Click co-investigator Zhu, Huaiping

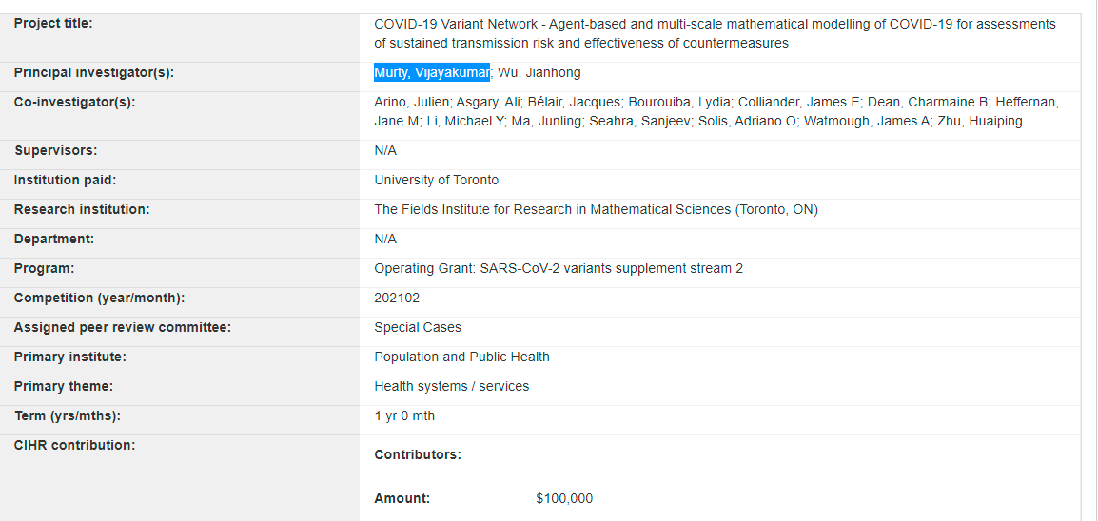[979, 121]
